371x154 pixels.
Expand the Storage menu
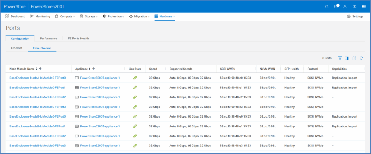click(x=89, y=17)
